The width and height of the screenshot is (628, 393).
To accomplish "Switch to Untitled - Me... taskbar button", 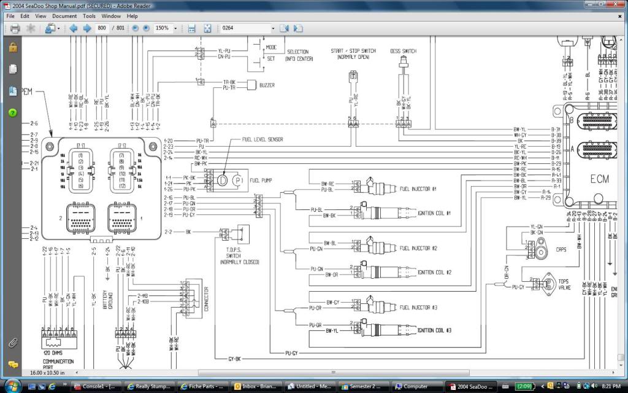I will 310,387.
